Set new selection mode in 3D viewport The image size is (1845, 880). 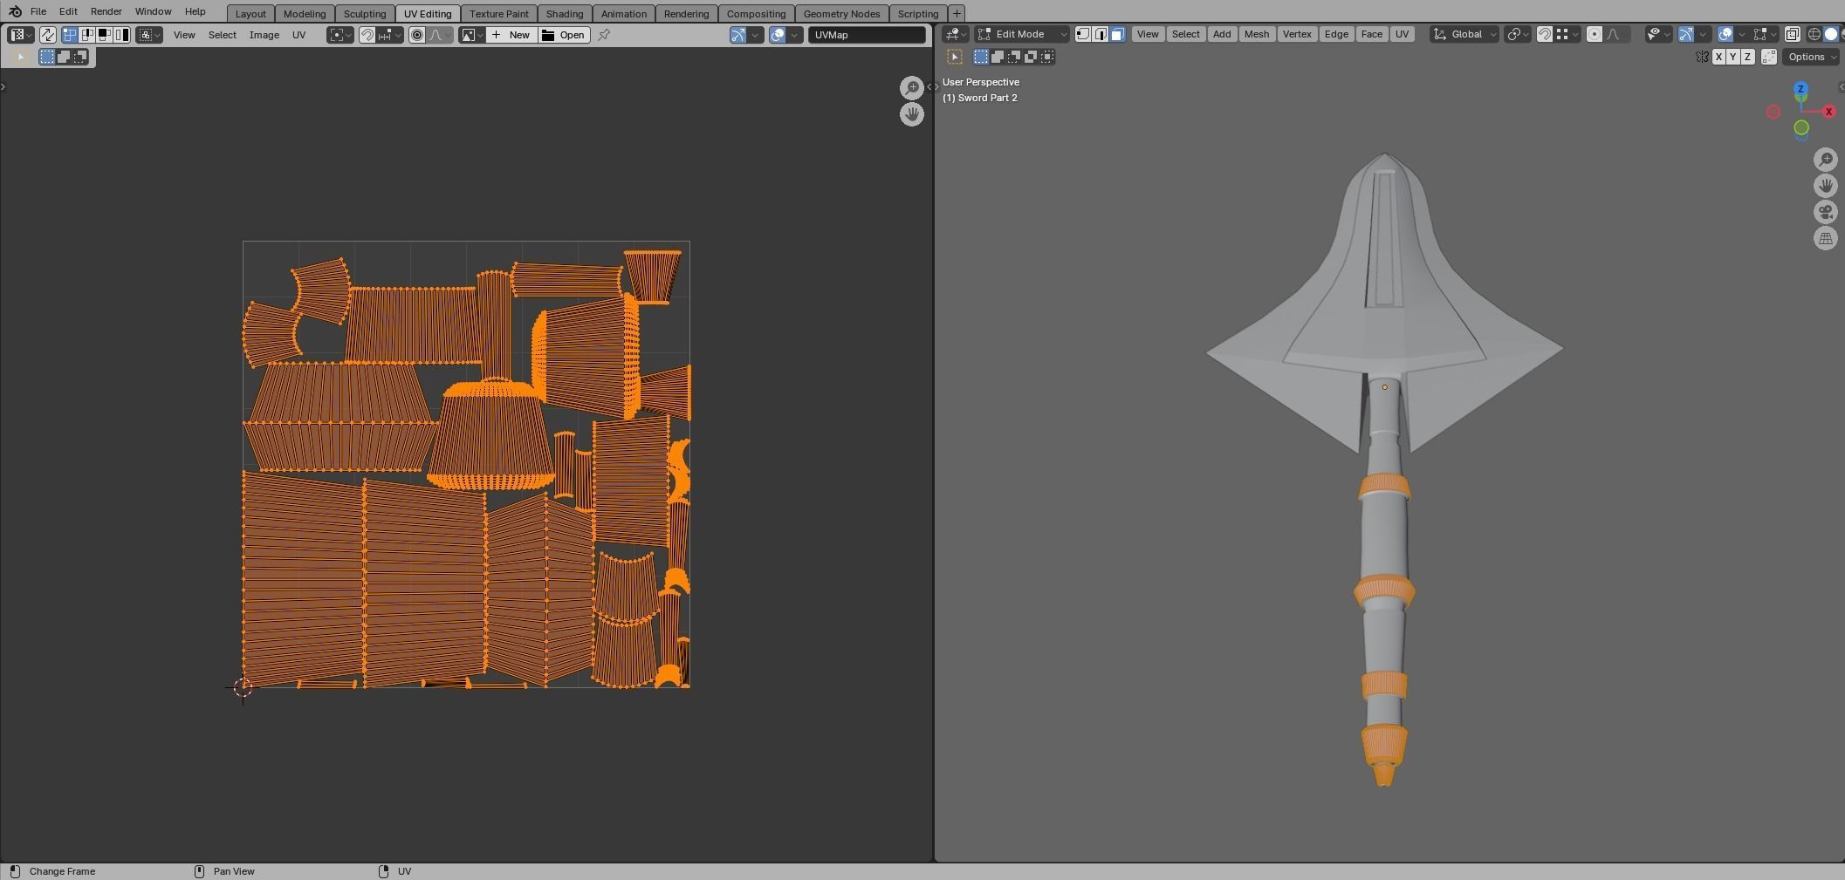point(981,57)
